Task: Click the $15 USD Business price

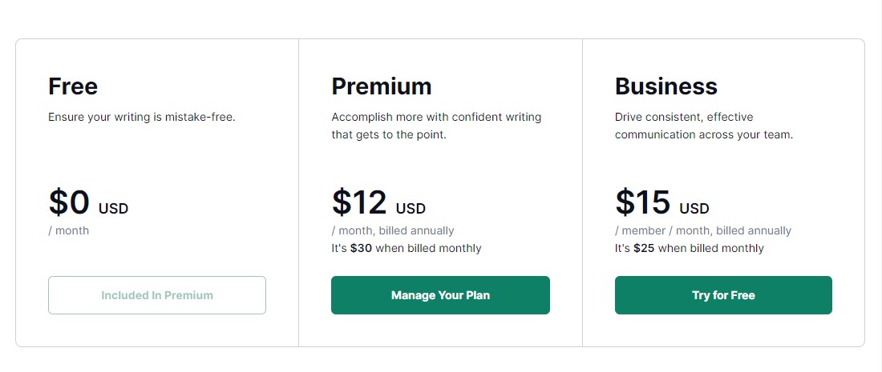Action: coord(662,202)
